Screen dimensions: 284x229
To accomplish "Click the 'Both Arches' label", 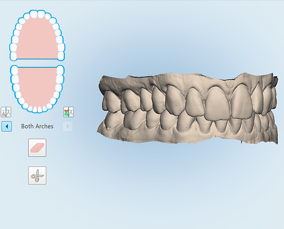I will click(x=37, y=127).
